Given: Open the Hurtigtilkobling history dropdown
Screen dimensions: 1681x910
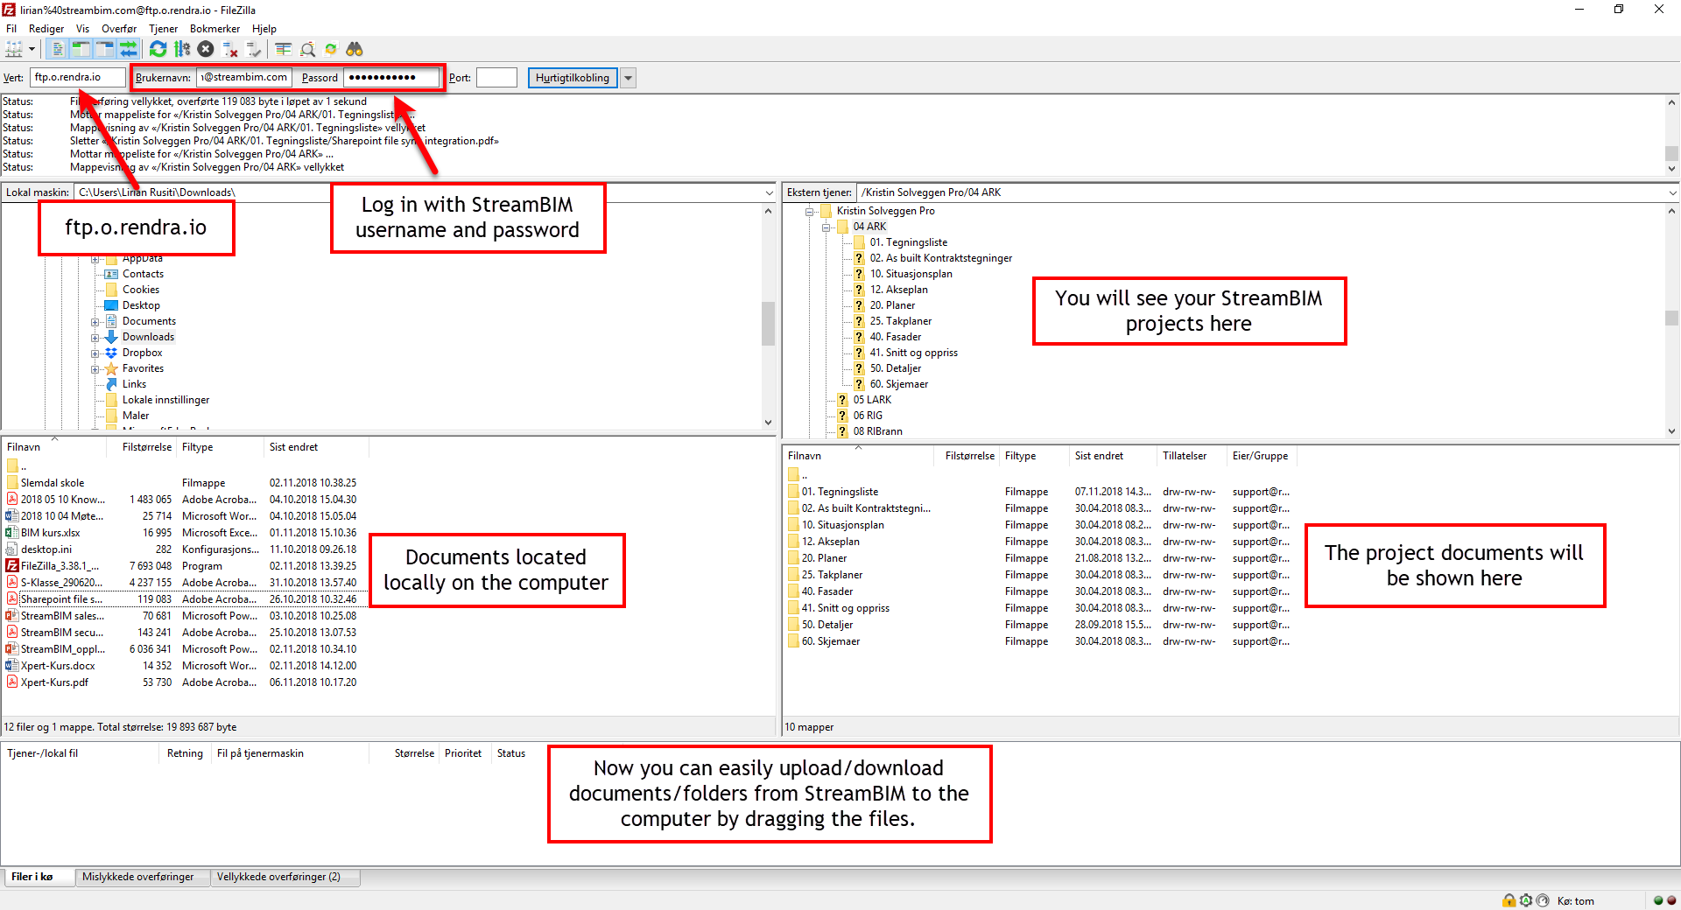Looking at the screenshot, I should (628, 78).
